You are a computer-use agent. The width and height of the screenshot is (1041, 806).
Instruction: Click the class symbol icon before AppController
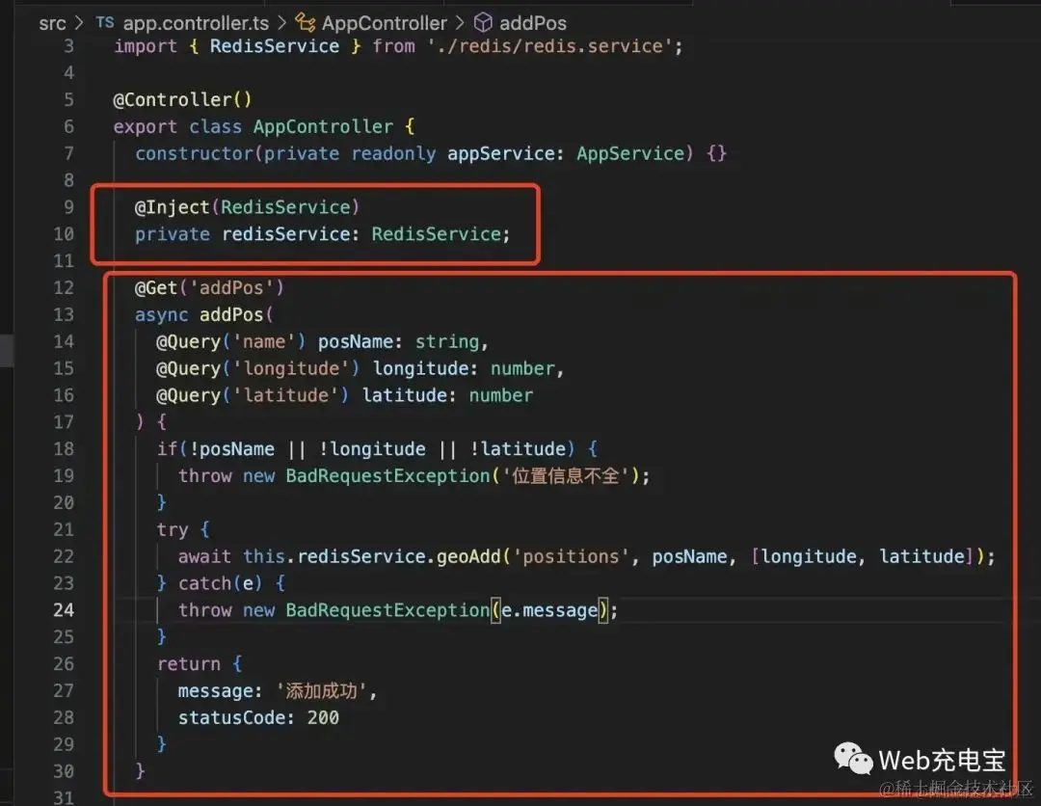(306, 23)
